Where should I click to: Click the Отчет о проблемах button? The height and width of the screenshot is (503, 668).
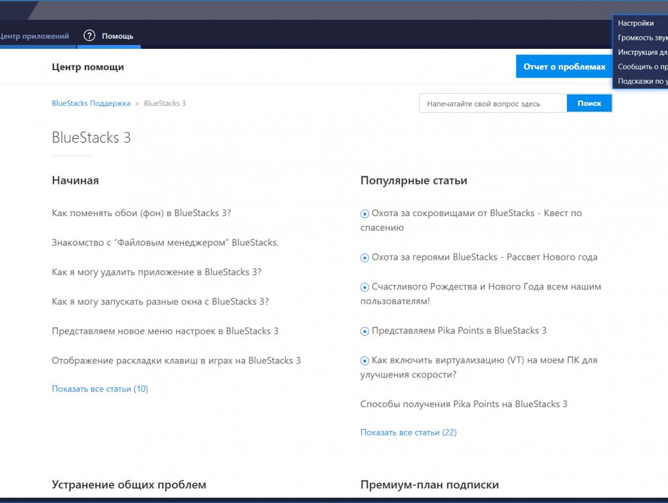564,67
